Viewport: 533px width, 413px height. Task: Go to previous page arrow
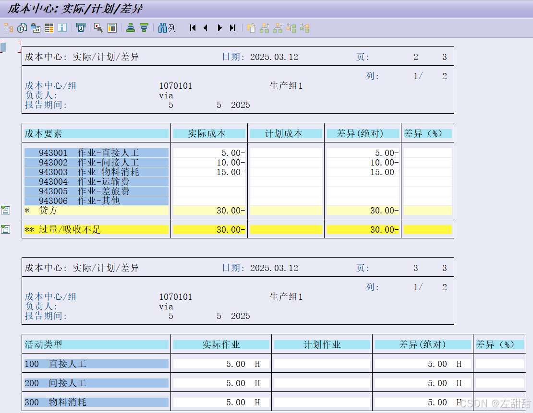[206, 28]
